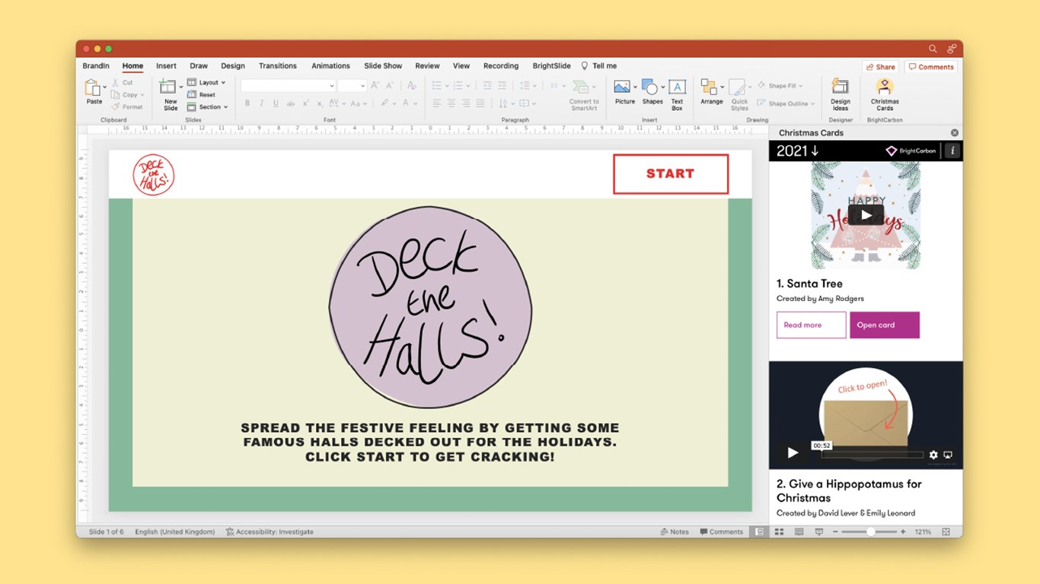Click fit slide to window icon
The width and height of the screenshot is (1040, 584).
[946, 532]
